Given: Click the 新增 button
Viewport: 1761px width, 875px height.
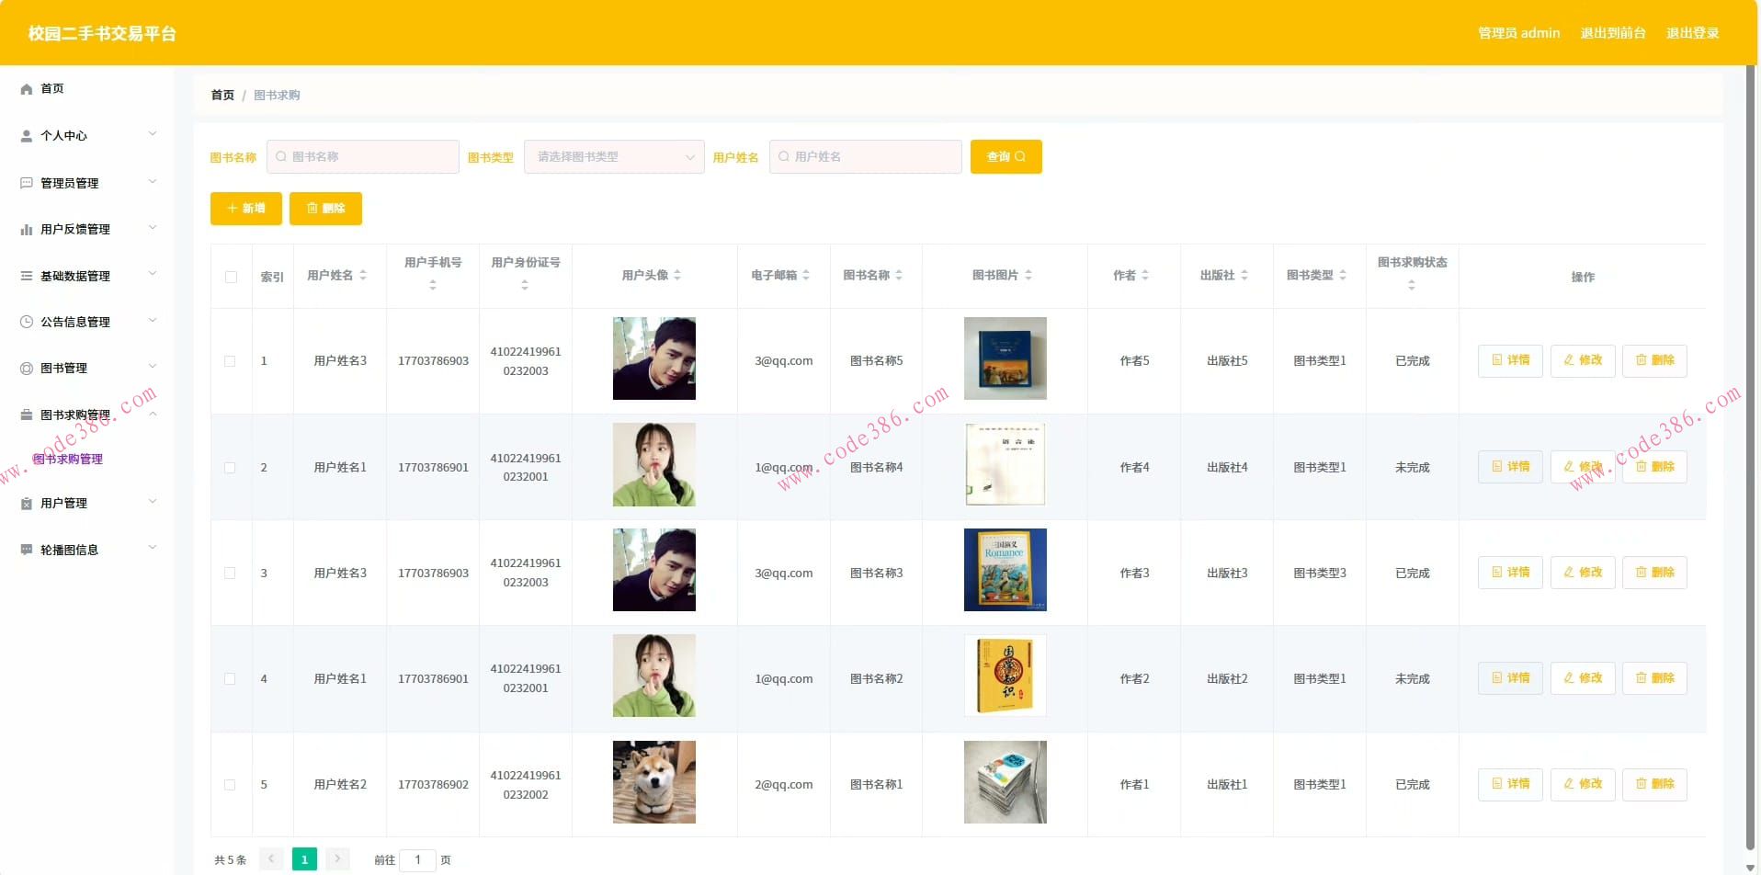Looking at the screenshot, I should [x=245, y=209].
